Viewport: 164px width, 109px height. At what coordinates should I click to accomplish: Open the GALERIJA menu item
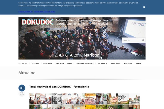point(128,63)
